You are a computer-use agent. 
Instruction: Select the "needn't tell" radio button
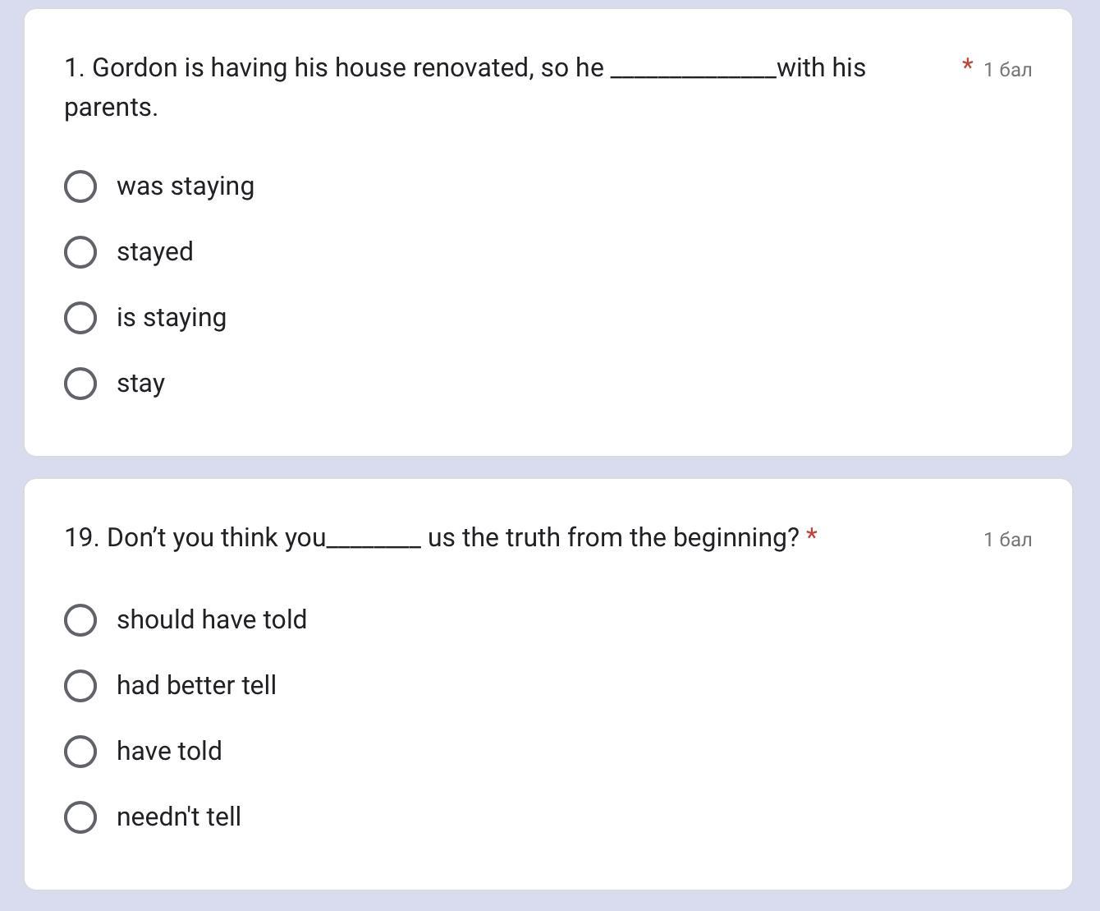tap(80, 817)
